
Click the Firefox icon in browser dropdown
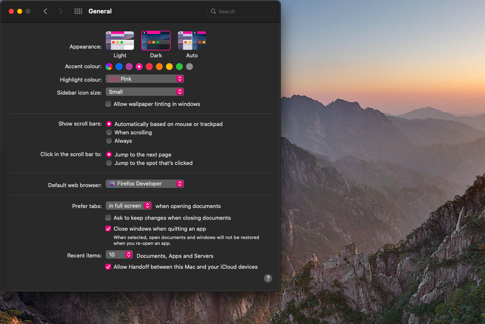(112, 184)
